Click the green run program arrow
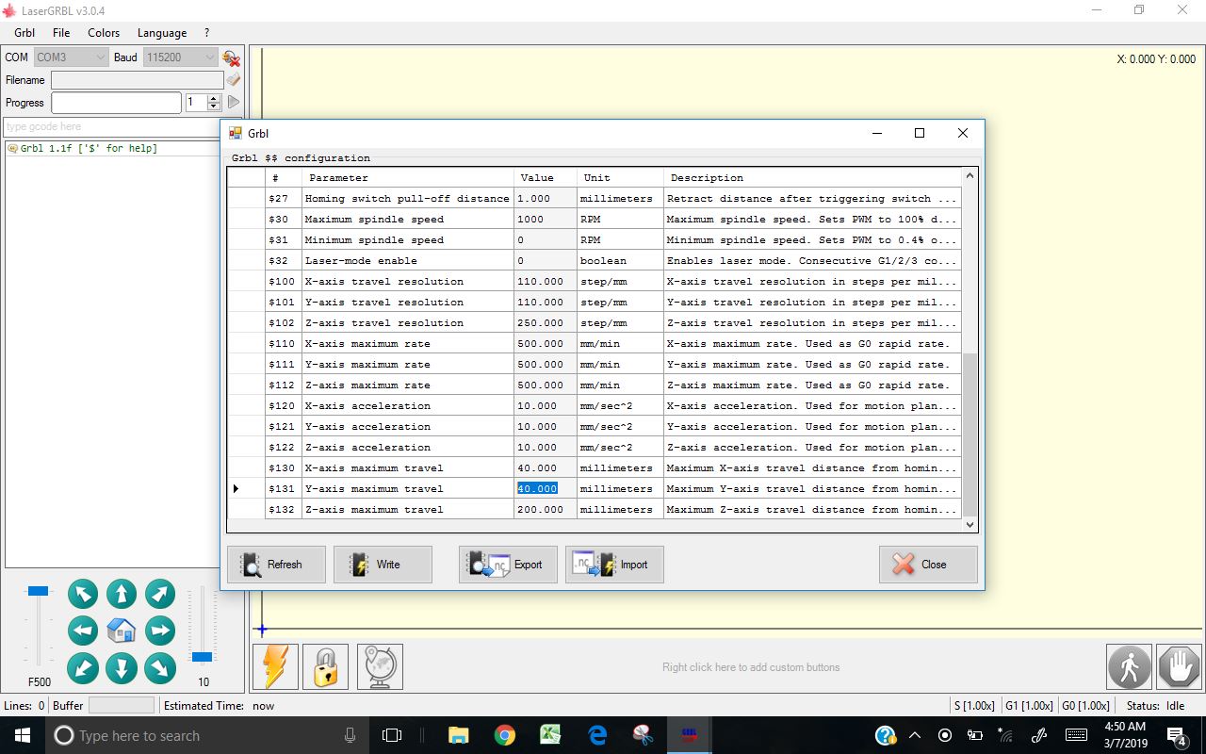The height and width of the screenshot is (754, 1206). (x=233, y=102)
